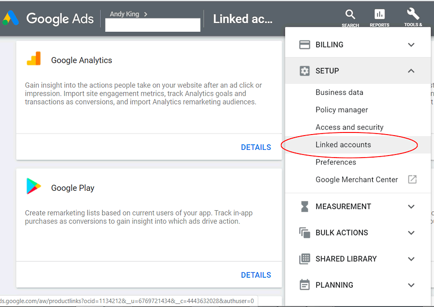Click the Google Analytics logo icon

(x=34, y=58)
